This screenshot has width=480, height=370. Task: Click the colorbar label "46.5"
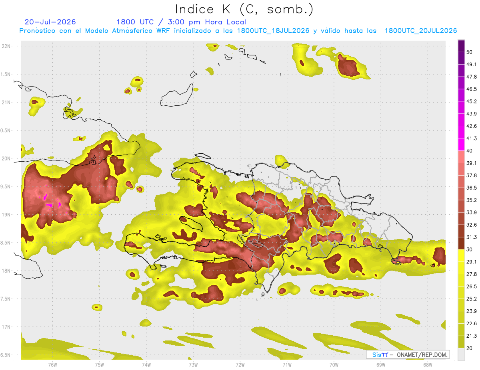click(472, 89)
